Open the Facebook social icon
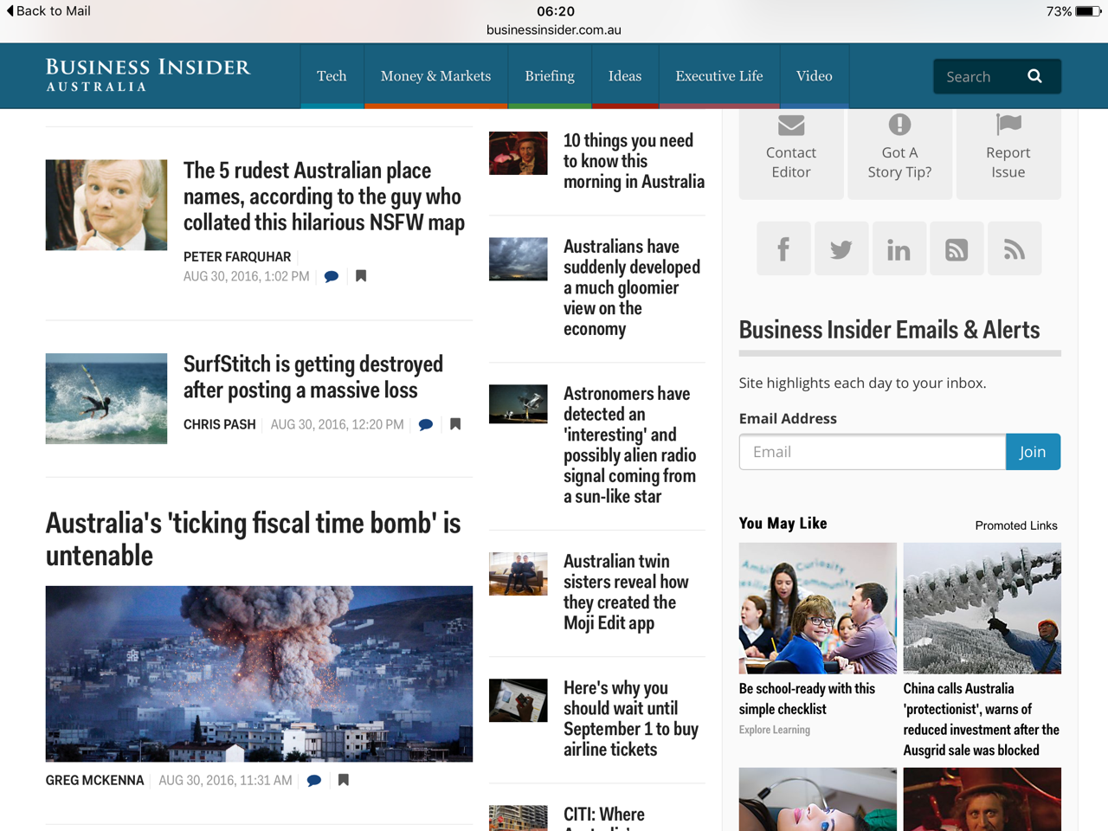Screen dimensions: 1108x831 click(783, 249)
